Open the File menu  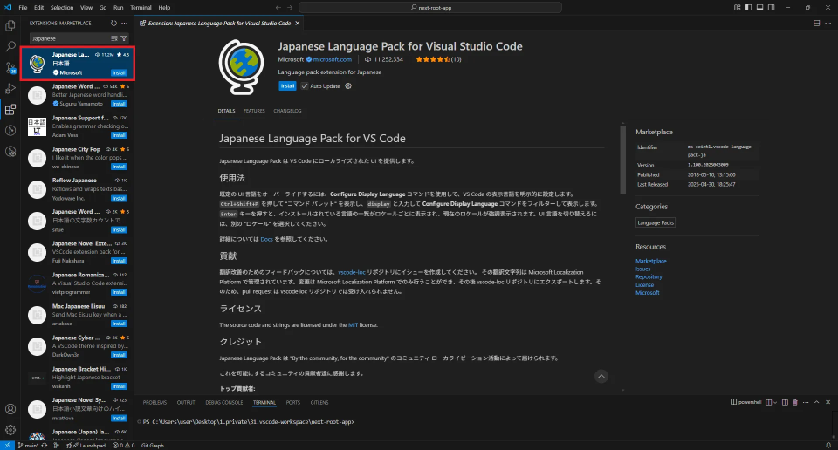23,8
